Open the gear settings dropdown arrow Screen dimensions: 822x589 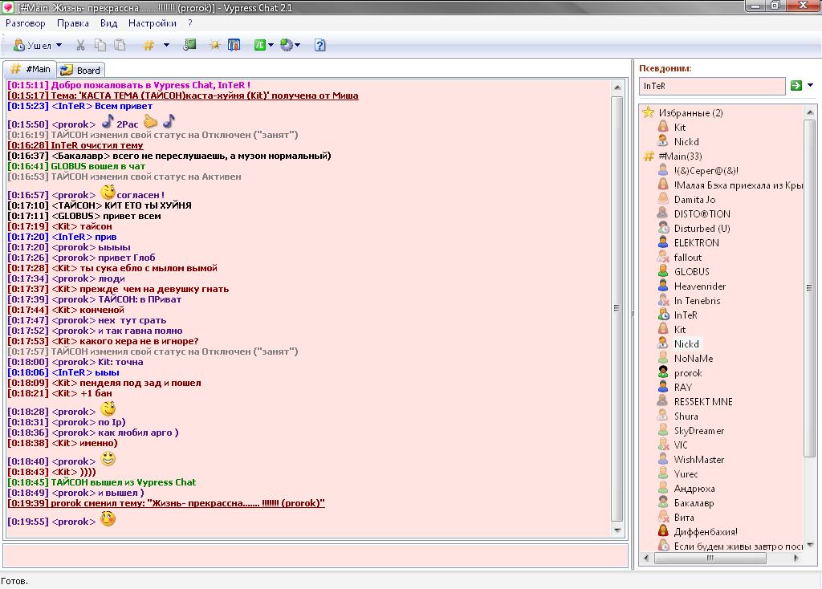[x=298, y=46]
